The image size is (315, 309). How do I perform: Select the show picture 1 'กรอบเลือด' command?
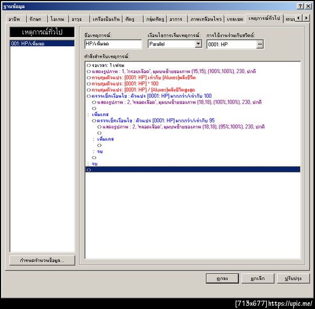point(193,71)
